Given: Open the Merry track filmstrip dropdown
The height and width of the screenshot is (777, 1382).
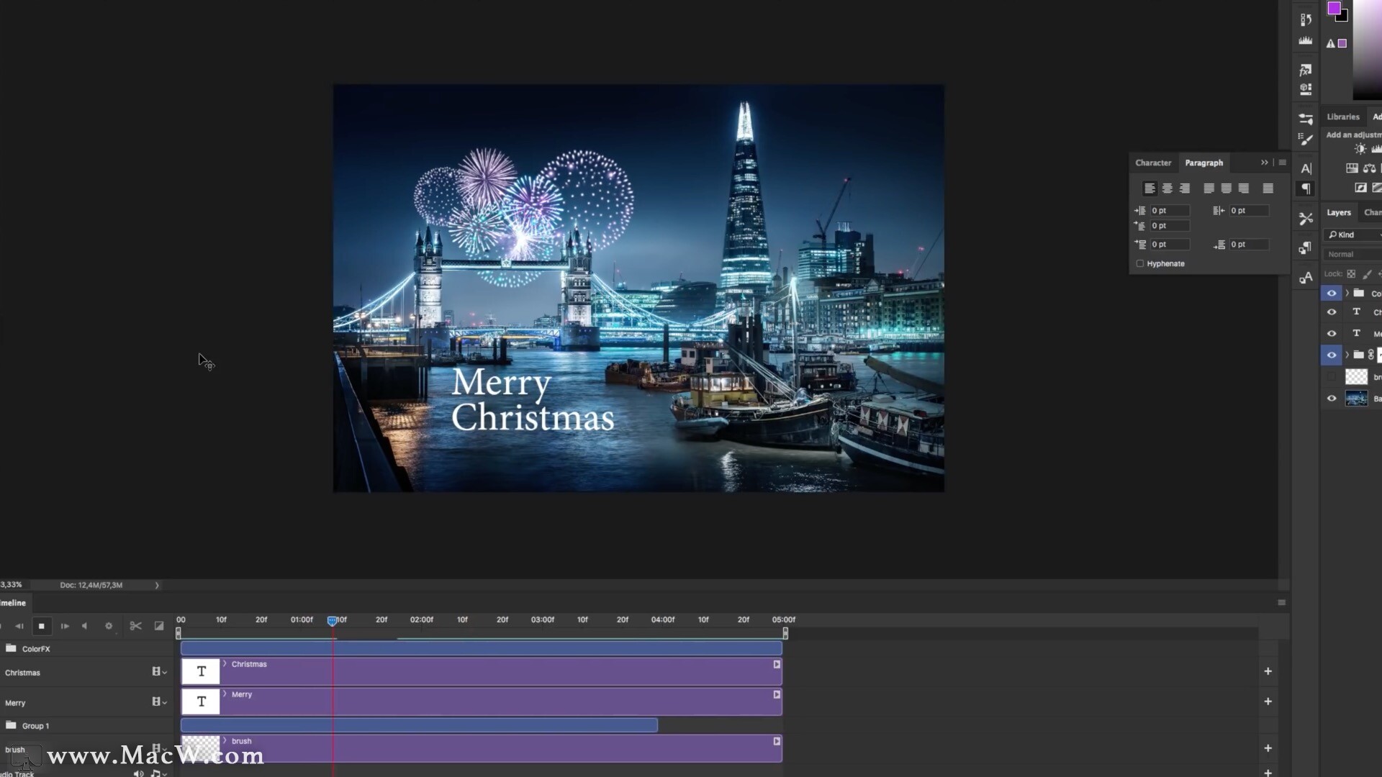Looking at the screenshot, I should [159, 702].
